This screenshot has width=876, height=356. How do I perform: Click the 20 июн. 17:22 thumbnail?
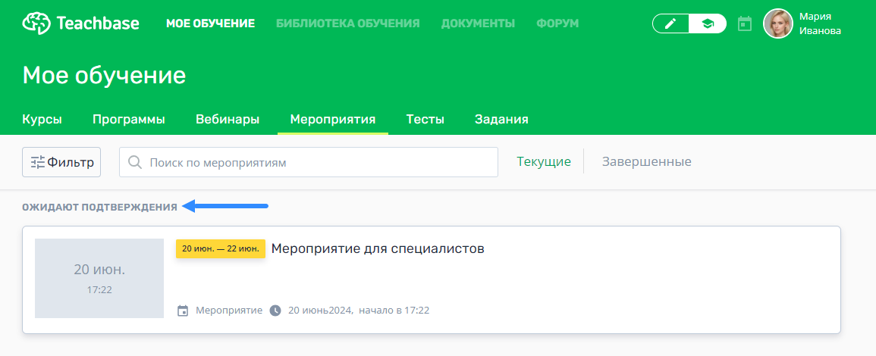(99, 278)
